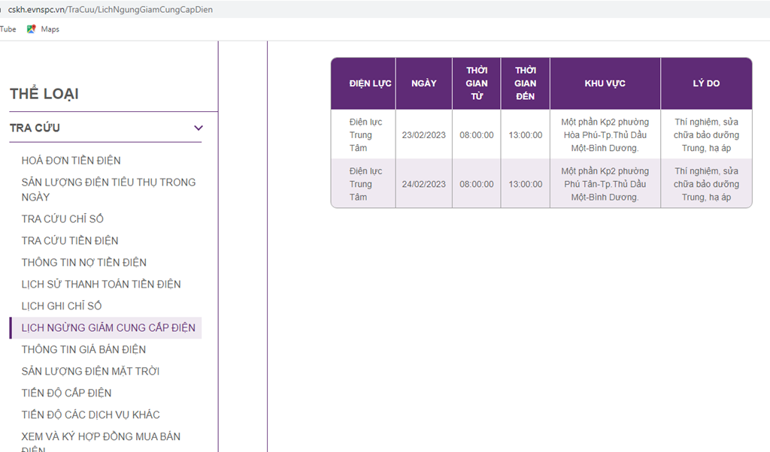Click the reason cell in 24/02/2023 row
Screen dimensions: 770x452
(706, 185)
